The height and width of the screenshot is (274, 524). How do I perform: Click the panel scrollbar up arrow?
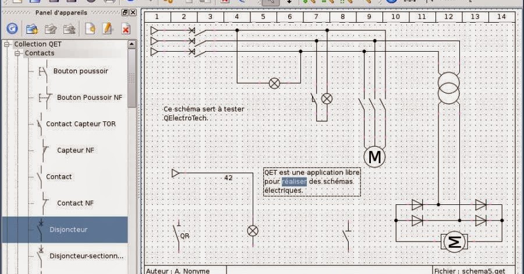click(x=132, y=44)
